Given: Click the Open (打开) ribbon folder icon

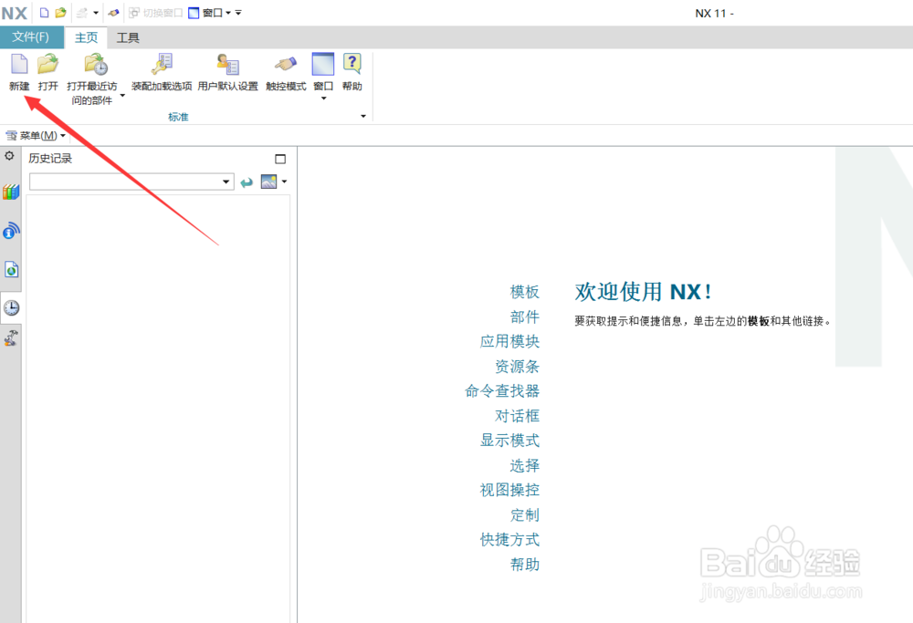Looking at the screenshot, I should [47, 64].
